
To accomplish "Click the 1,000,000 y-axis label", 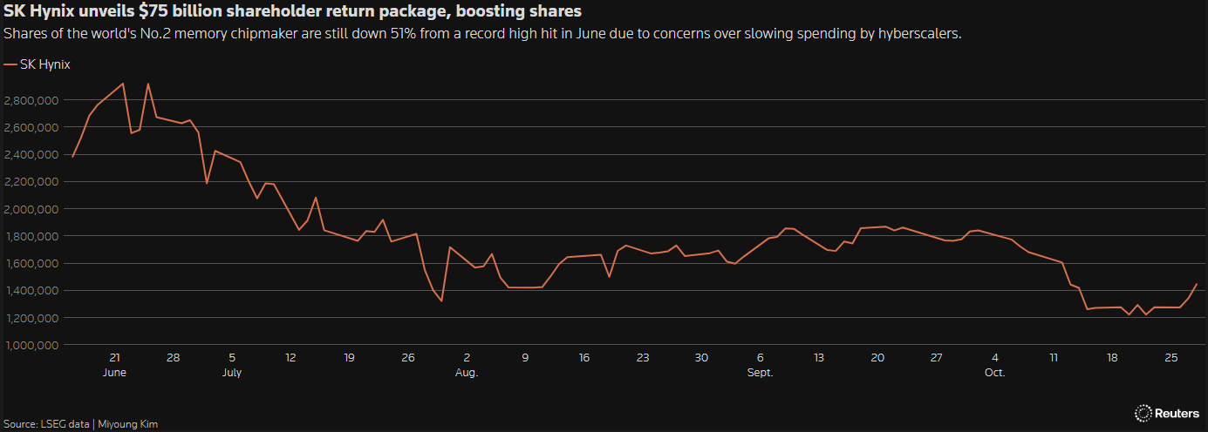I will tap(31, 345).
